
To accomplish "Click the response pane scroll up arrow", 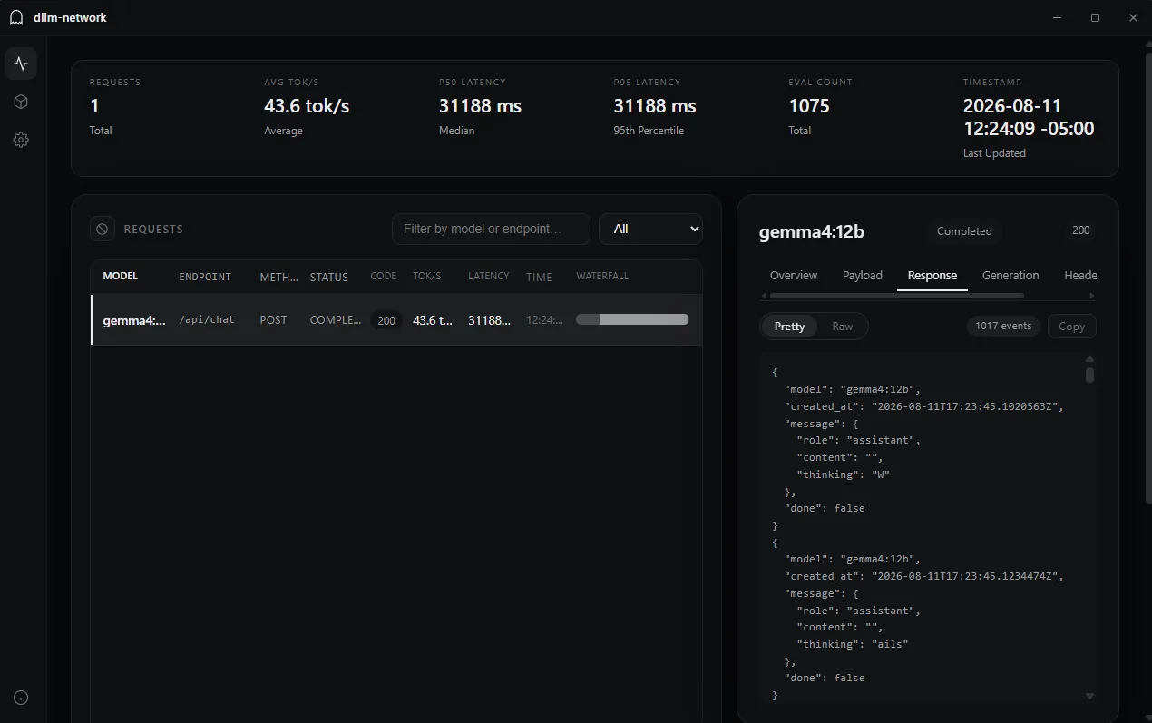I will coord(1089,360).
